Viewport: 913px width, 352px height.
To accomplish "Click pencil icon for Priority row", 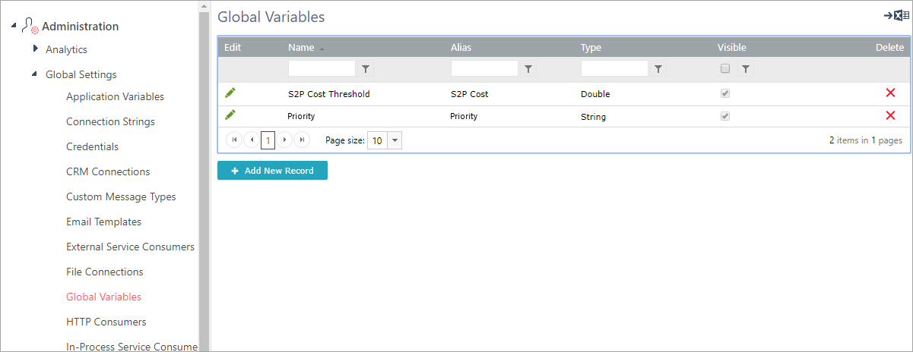I will pyautogui.click(x=230, y=115).
